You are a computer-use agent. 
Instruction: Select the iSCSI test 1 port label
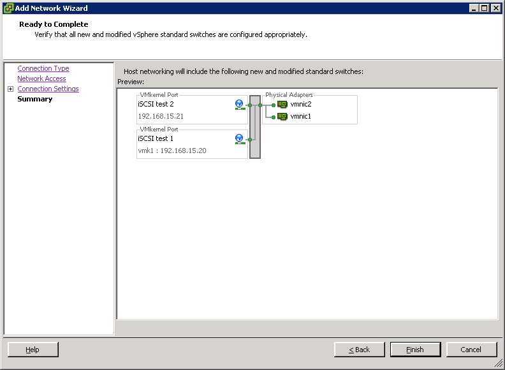[x=156, y=138]
